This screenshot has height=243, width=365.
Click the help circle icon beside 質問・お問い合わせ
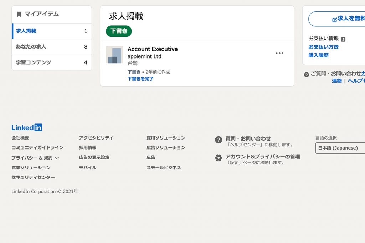[x=219, y=140]
